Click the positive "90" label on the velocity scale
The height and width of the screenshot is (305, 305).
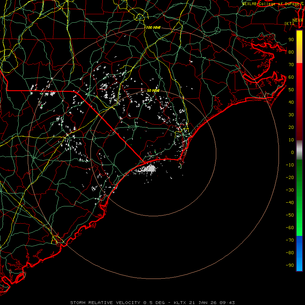pyautogui.click(x=291, y=40)
